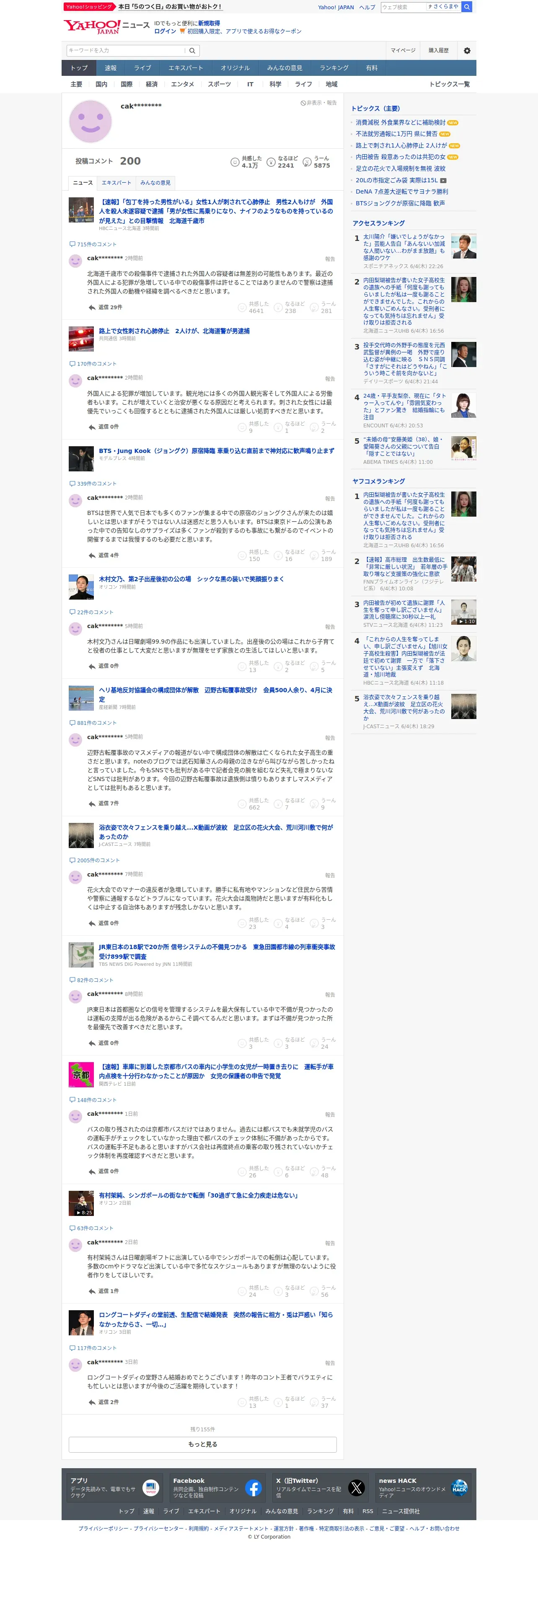The image size is (538, 1614).
Task: Click the smiley icon beside 共感した 4641
Action: pos(242,308)
